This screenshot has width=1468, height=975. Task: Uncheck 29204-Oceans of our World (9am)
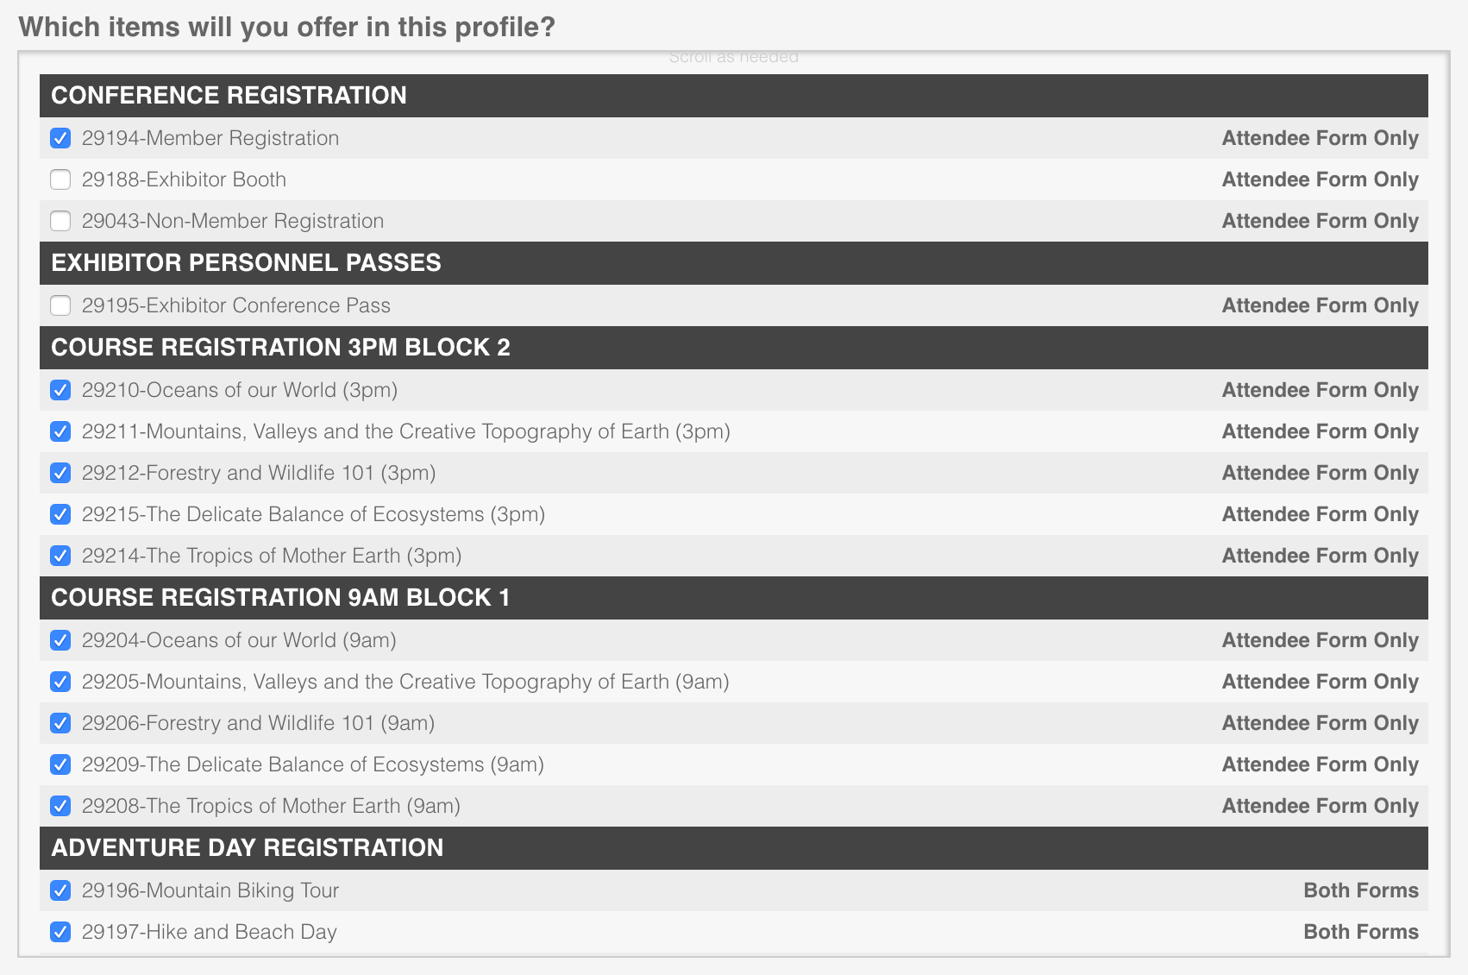click(x=60, y=640)
